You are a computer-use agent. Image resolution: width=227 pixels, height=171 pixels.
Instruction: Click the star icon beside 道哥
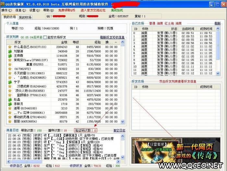(x=10, y=108)
